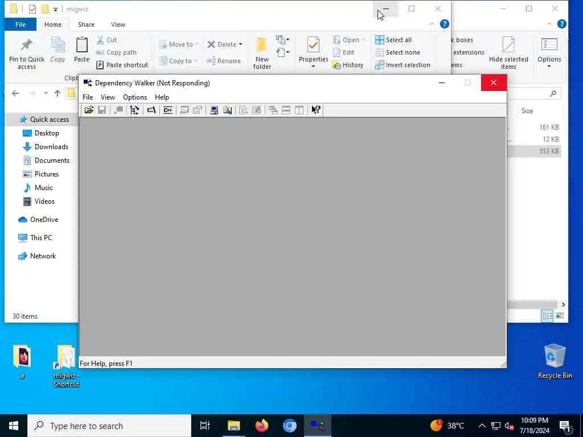Click View Module in External Viewer icon
This screenshot has width=583, height=437.
184,110
